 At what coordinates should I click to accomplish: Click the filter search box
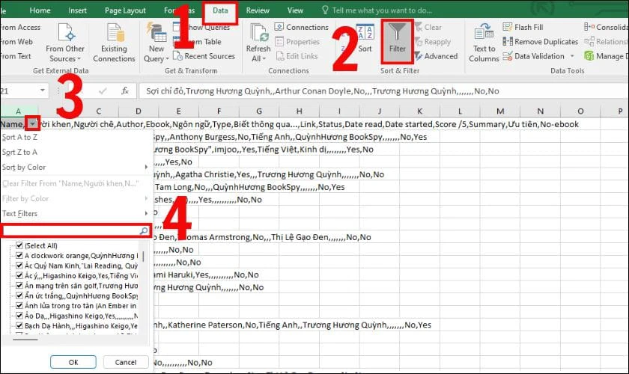coord(76,230)
